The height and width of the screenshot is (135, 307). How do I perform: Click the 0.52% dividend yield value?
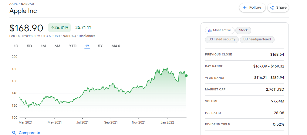tap(278, 124)
